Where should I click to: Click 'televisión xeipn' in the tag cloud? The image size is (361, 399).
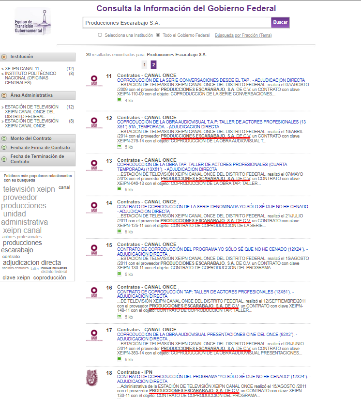[x=29, y=189]
